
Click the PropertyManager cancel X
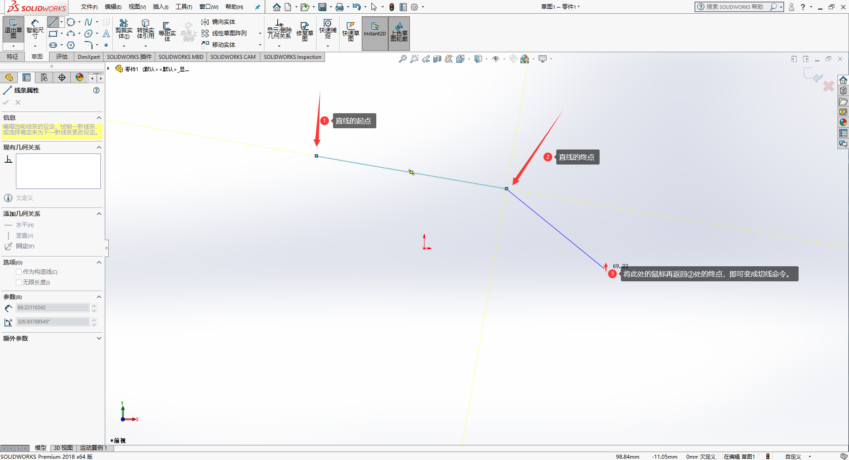[18, 102]
